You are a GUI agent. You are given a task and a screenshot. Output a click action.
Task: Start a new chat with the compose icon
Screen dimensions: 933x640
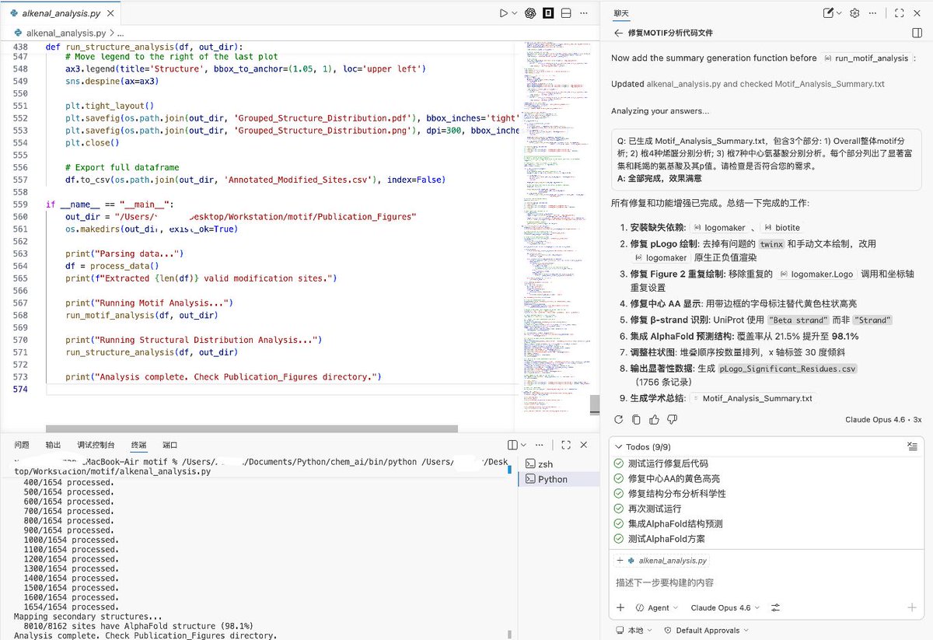[x=828, y=12]
